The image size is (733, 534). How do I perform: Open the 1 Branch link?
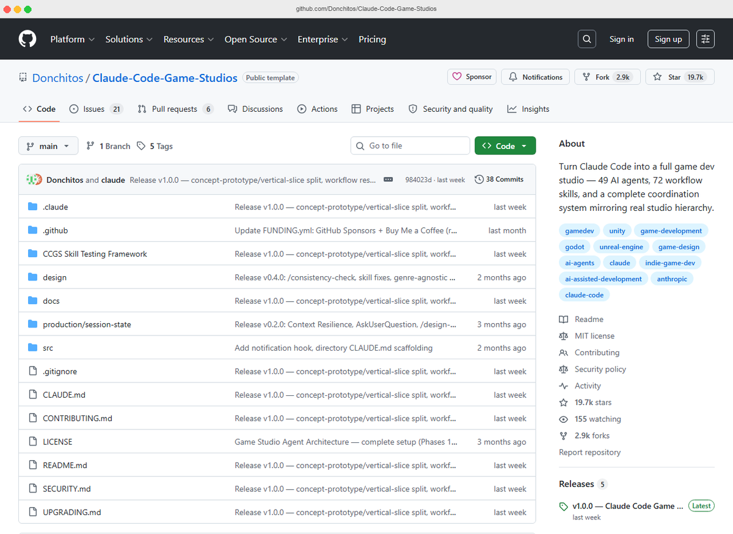pyautogui.click(x=108, y=146)
